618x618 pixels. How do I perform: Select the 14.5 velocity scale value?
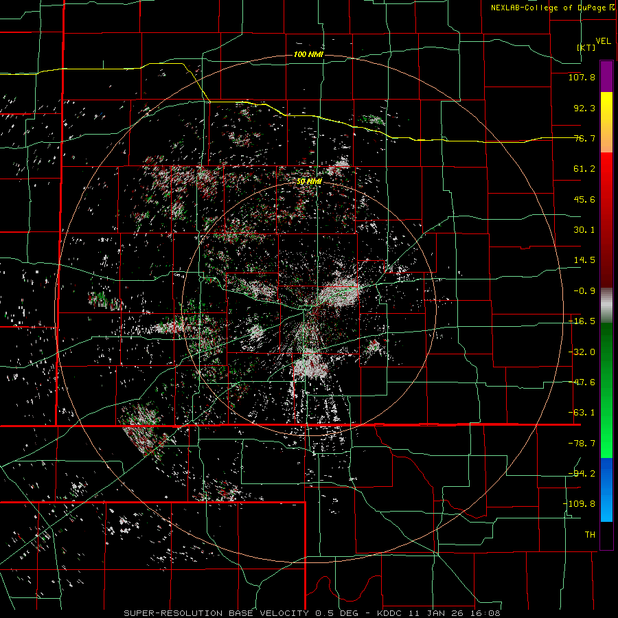point(584,260)
